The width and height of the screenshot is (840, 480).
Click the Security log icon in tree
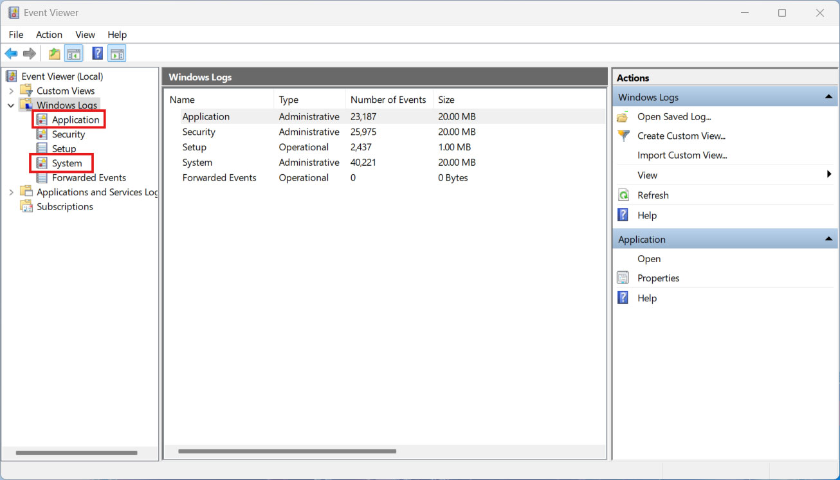(42, 134)
